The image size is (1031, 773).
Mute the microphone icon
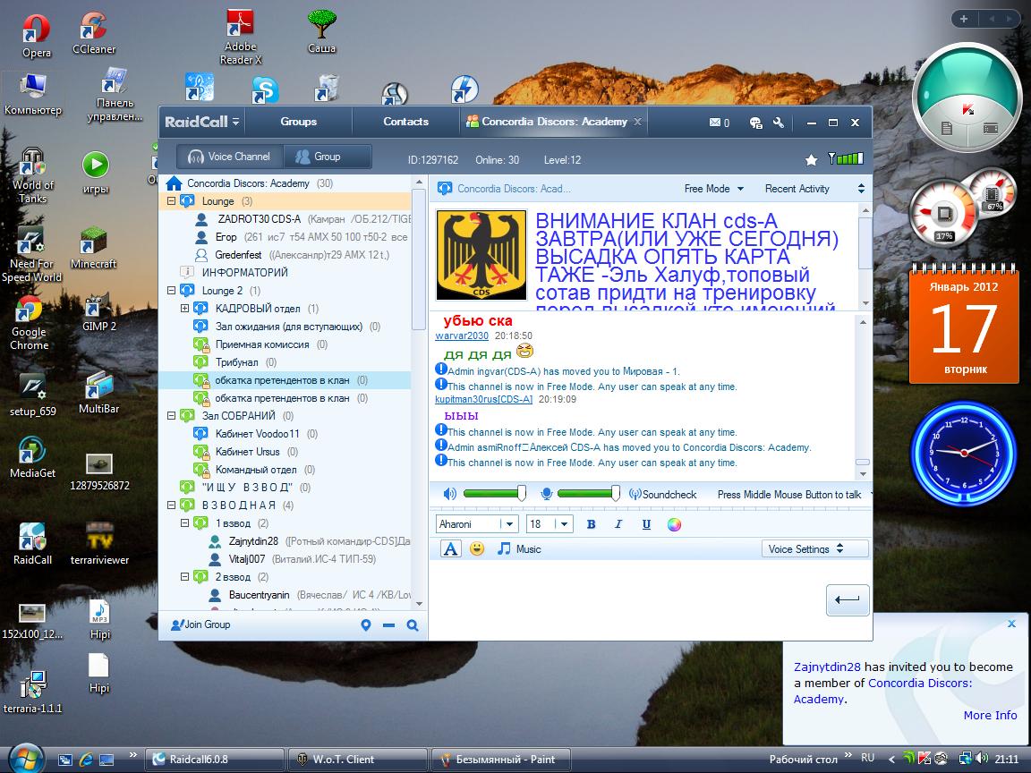[x=547, y=494]
